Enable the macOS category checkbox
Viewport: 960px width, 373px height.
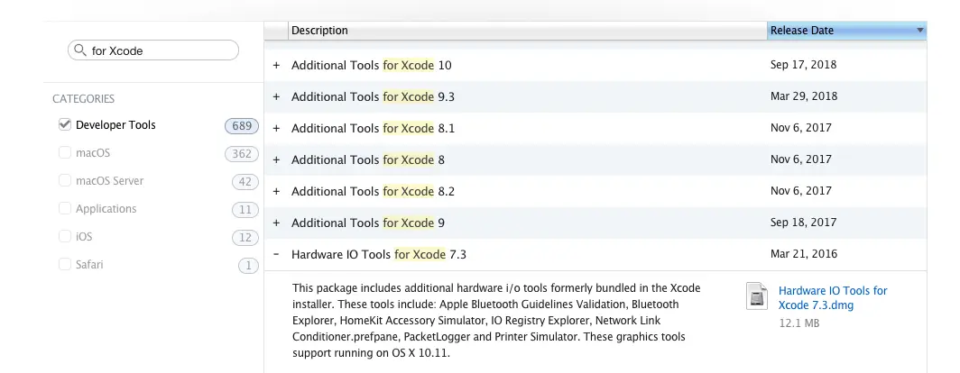point(64,153)
